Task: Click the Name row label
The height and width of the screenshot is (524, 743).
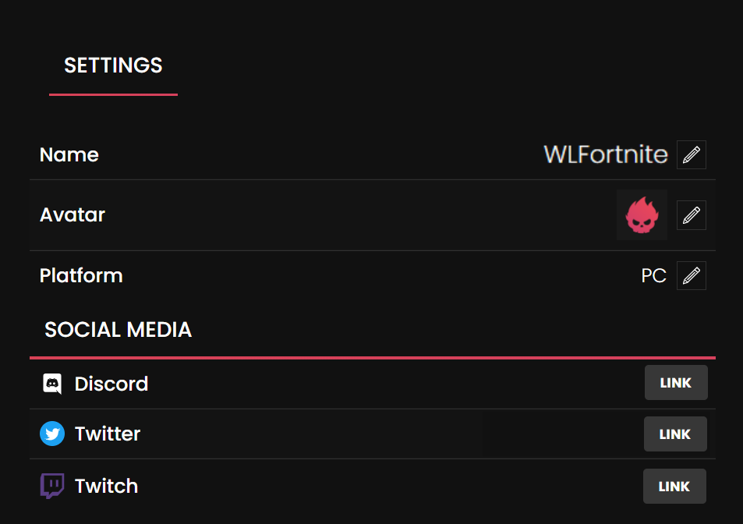Action: pos(69,154)
